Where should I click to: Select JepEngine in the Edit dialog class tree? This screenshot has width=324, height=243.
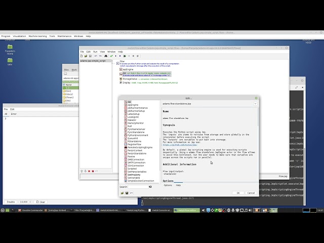coord(133,105)
